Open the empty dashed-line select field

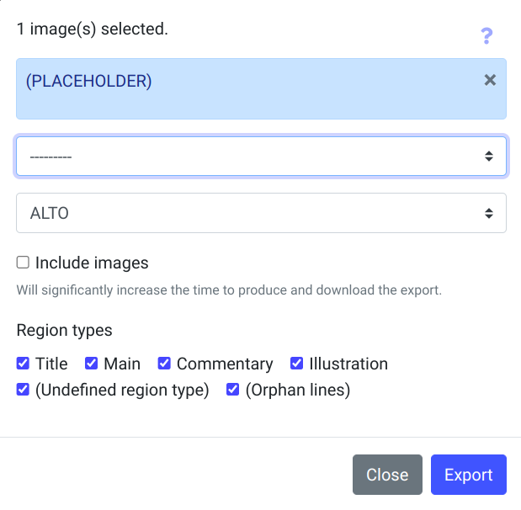pyautogui.click(x=253, y=157)
